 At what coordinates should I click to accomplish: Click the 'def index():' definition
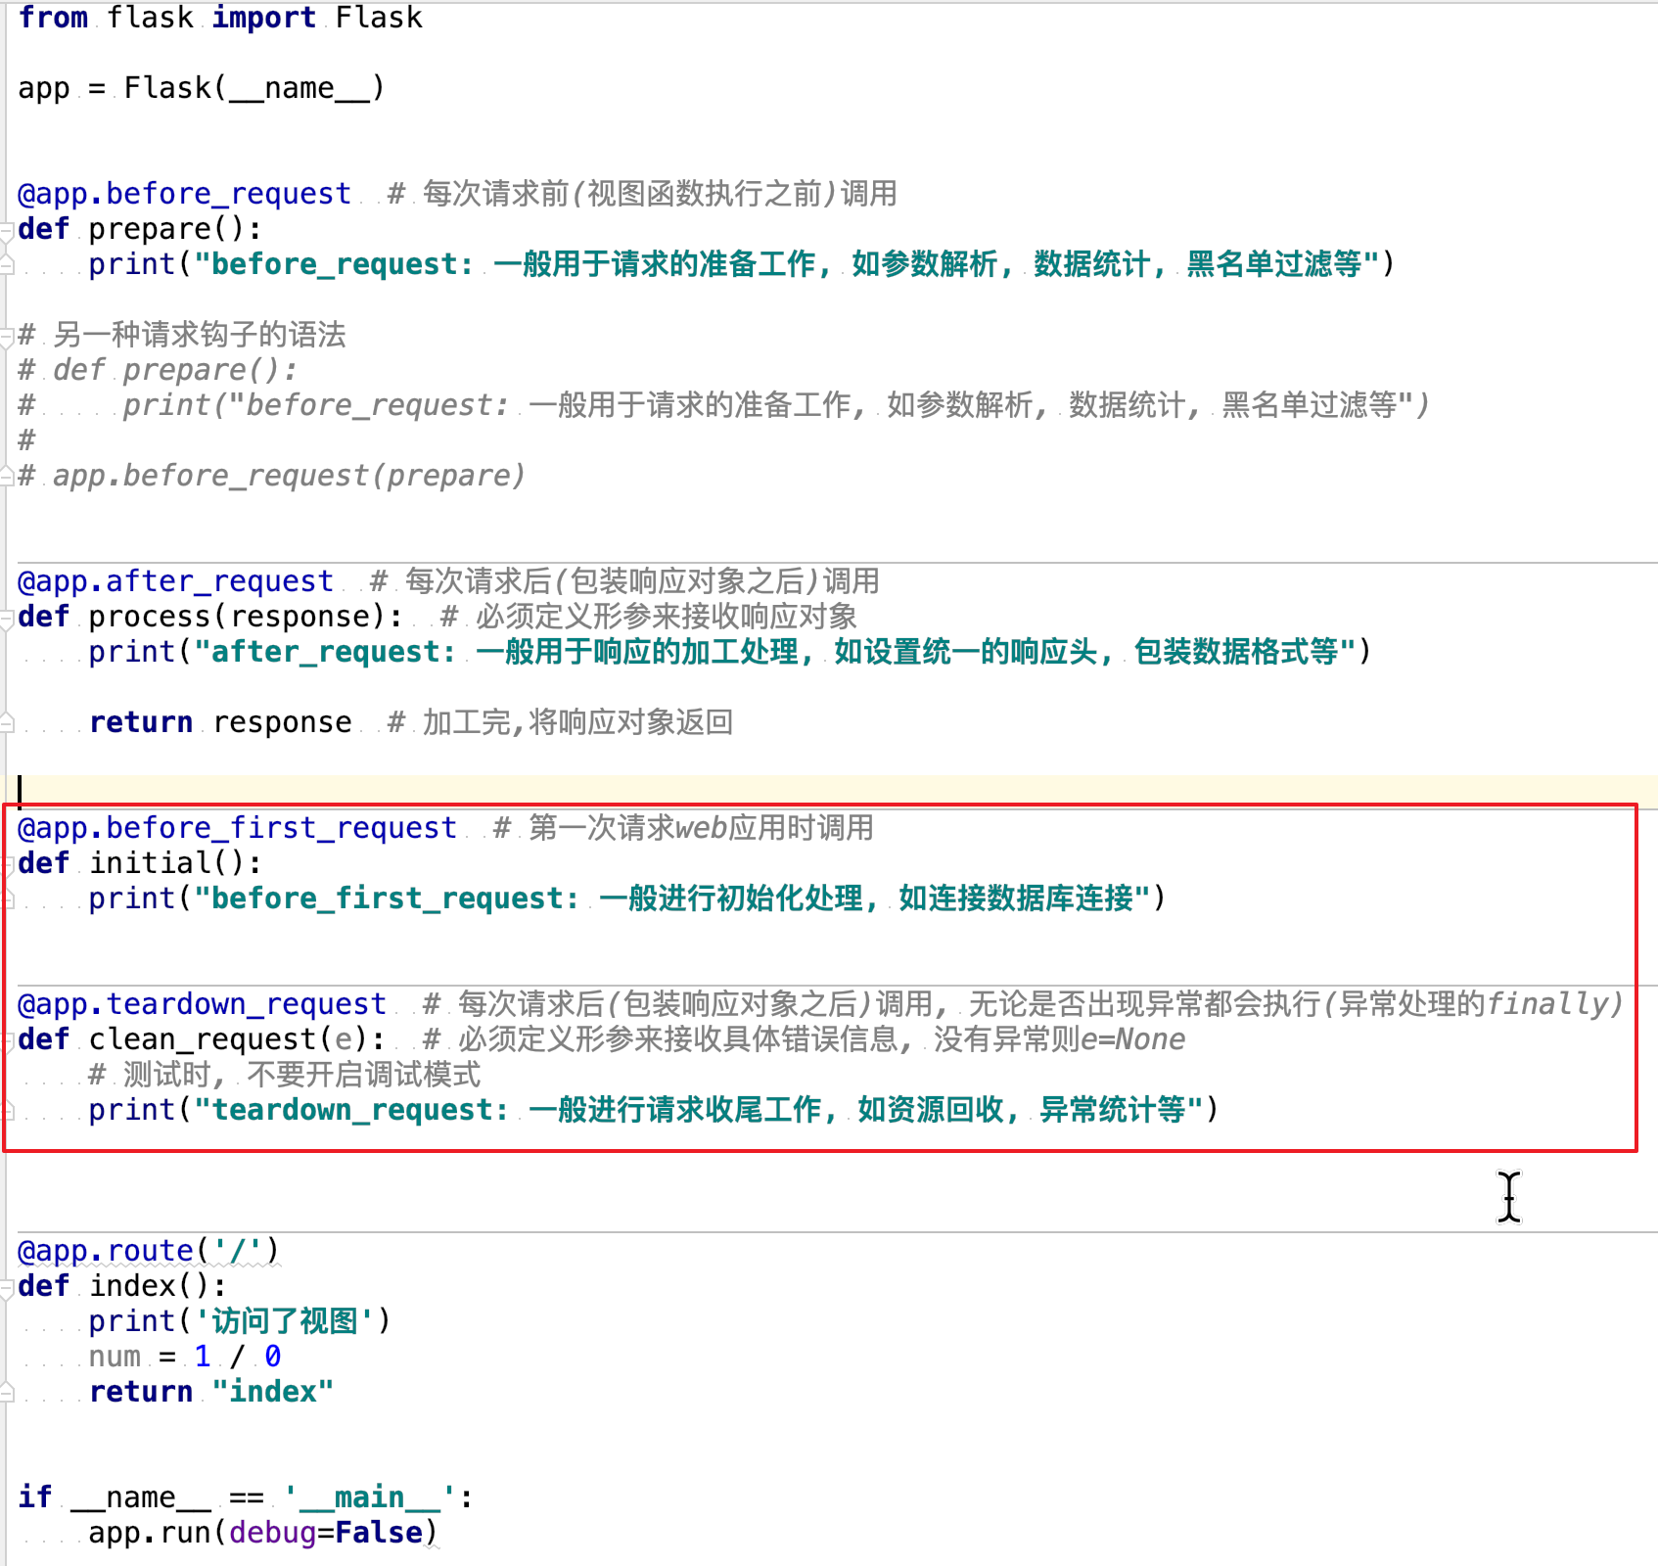tap(122, 1286)
